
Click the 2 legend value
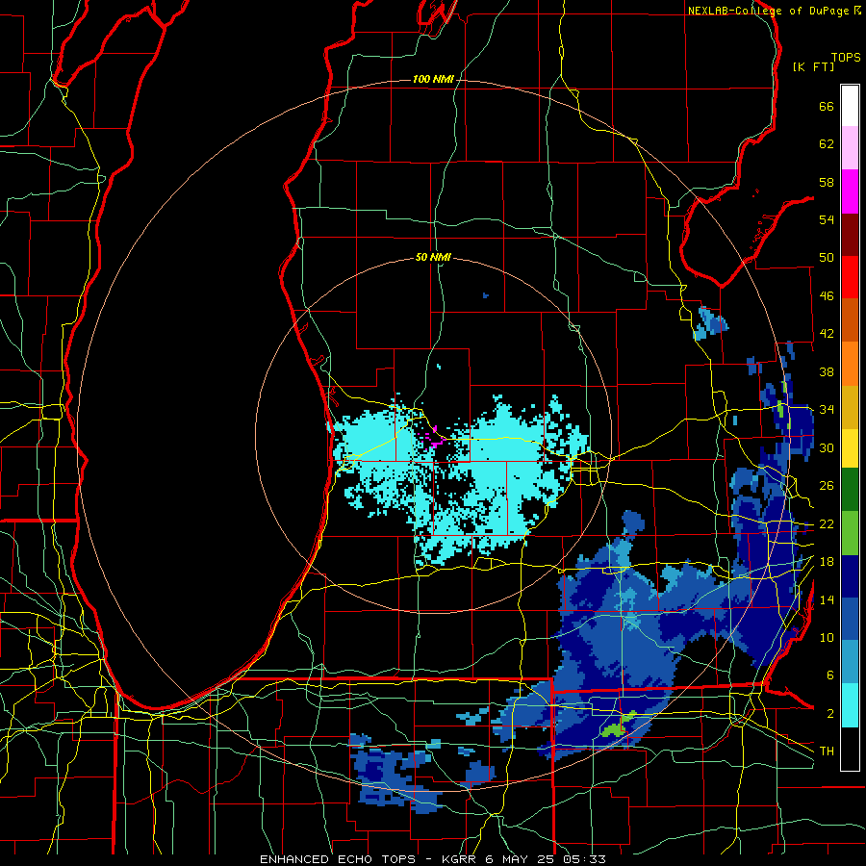point(830,714)
